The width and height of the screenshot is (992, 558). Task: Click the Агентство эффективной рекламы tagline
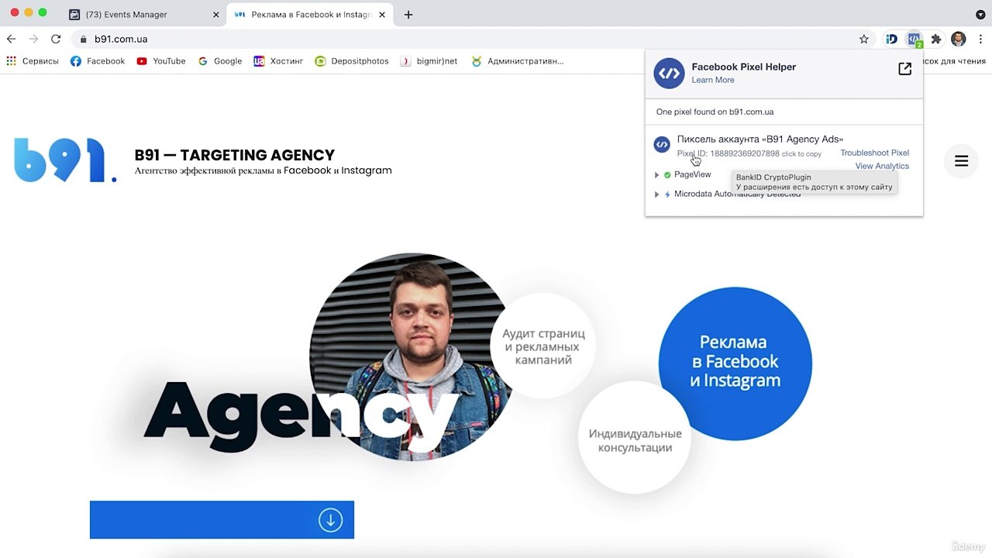click(x=263, y=170)
